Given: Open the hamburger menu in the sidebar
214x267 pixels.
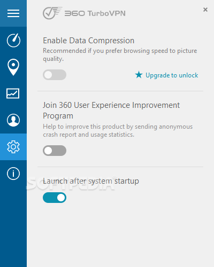Looking at the screenshot, I should tap(13, 13).
